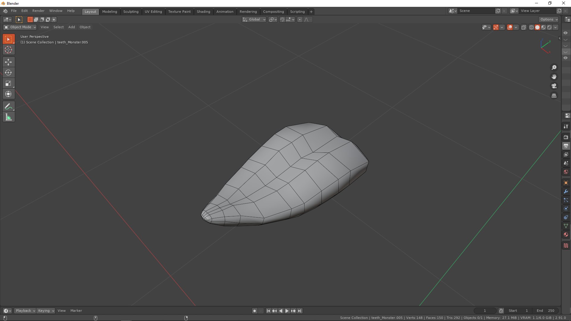Expand Global transform orientation dropdown
This screenshot has height=321, width=571.
(254, 20)
